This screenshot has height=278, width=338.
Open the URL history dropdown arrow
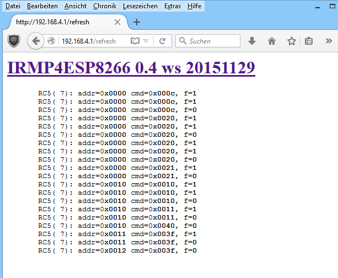(146, 41)
